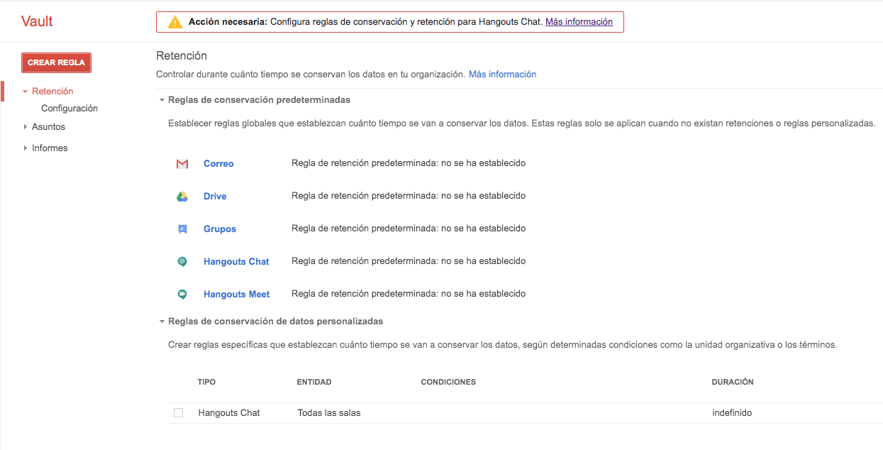Open Más información link under Retención heading

502,75
